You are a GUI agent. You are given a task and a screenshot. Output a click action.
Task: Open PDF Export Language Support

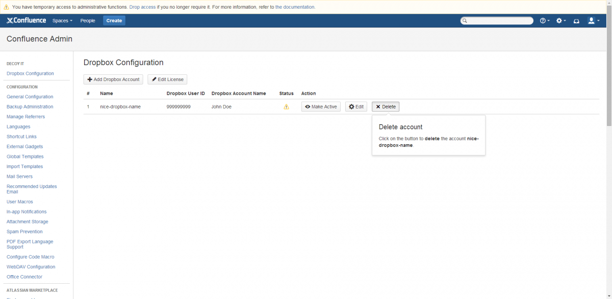(30, 244)
